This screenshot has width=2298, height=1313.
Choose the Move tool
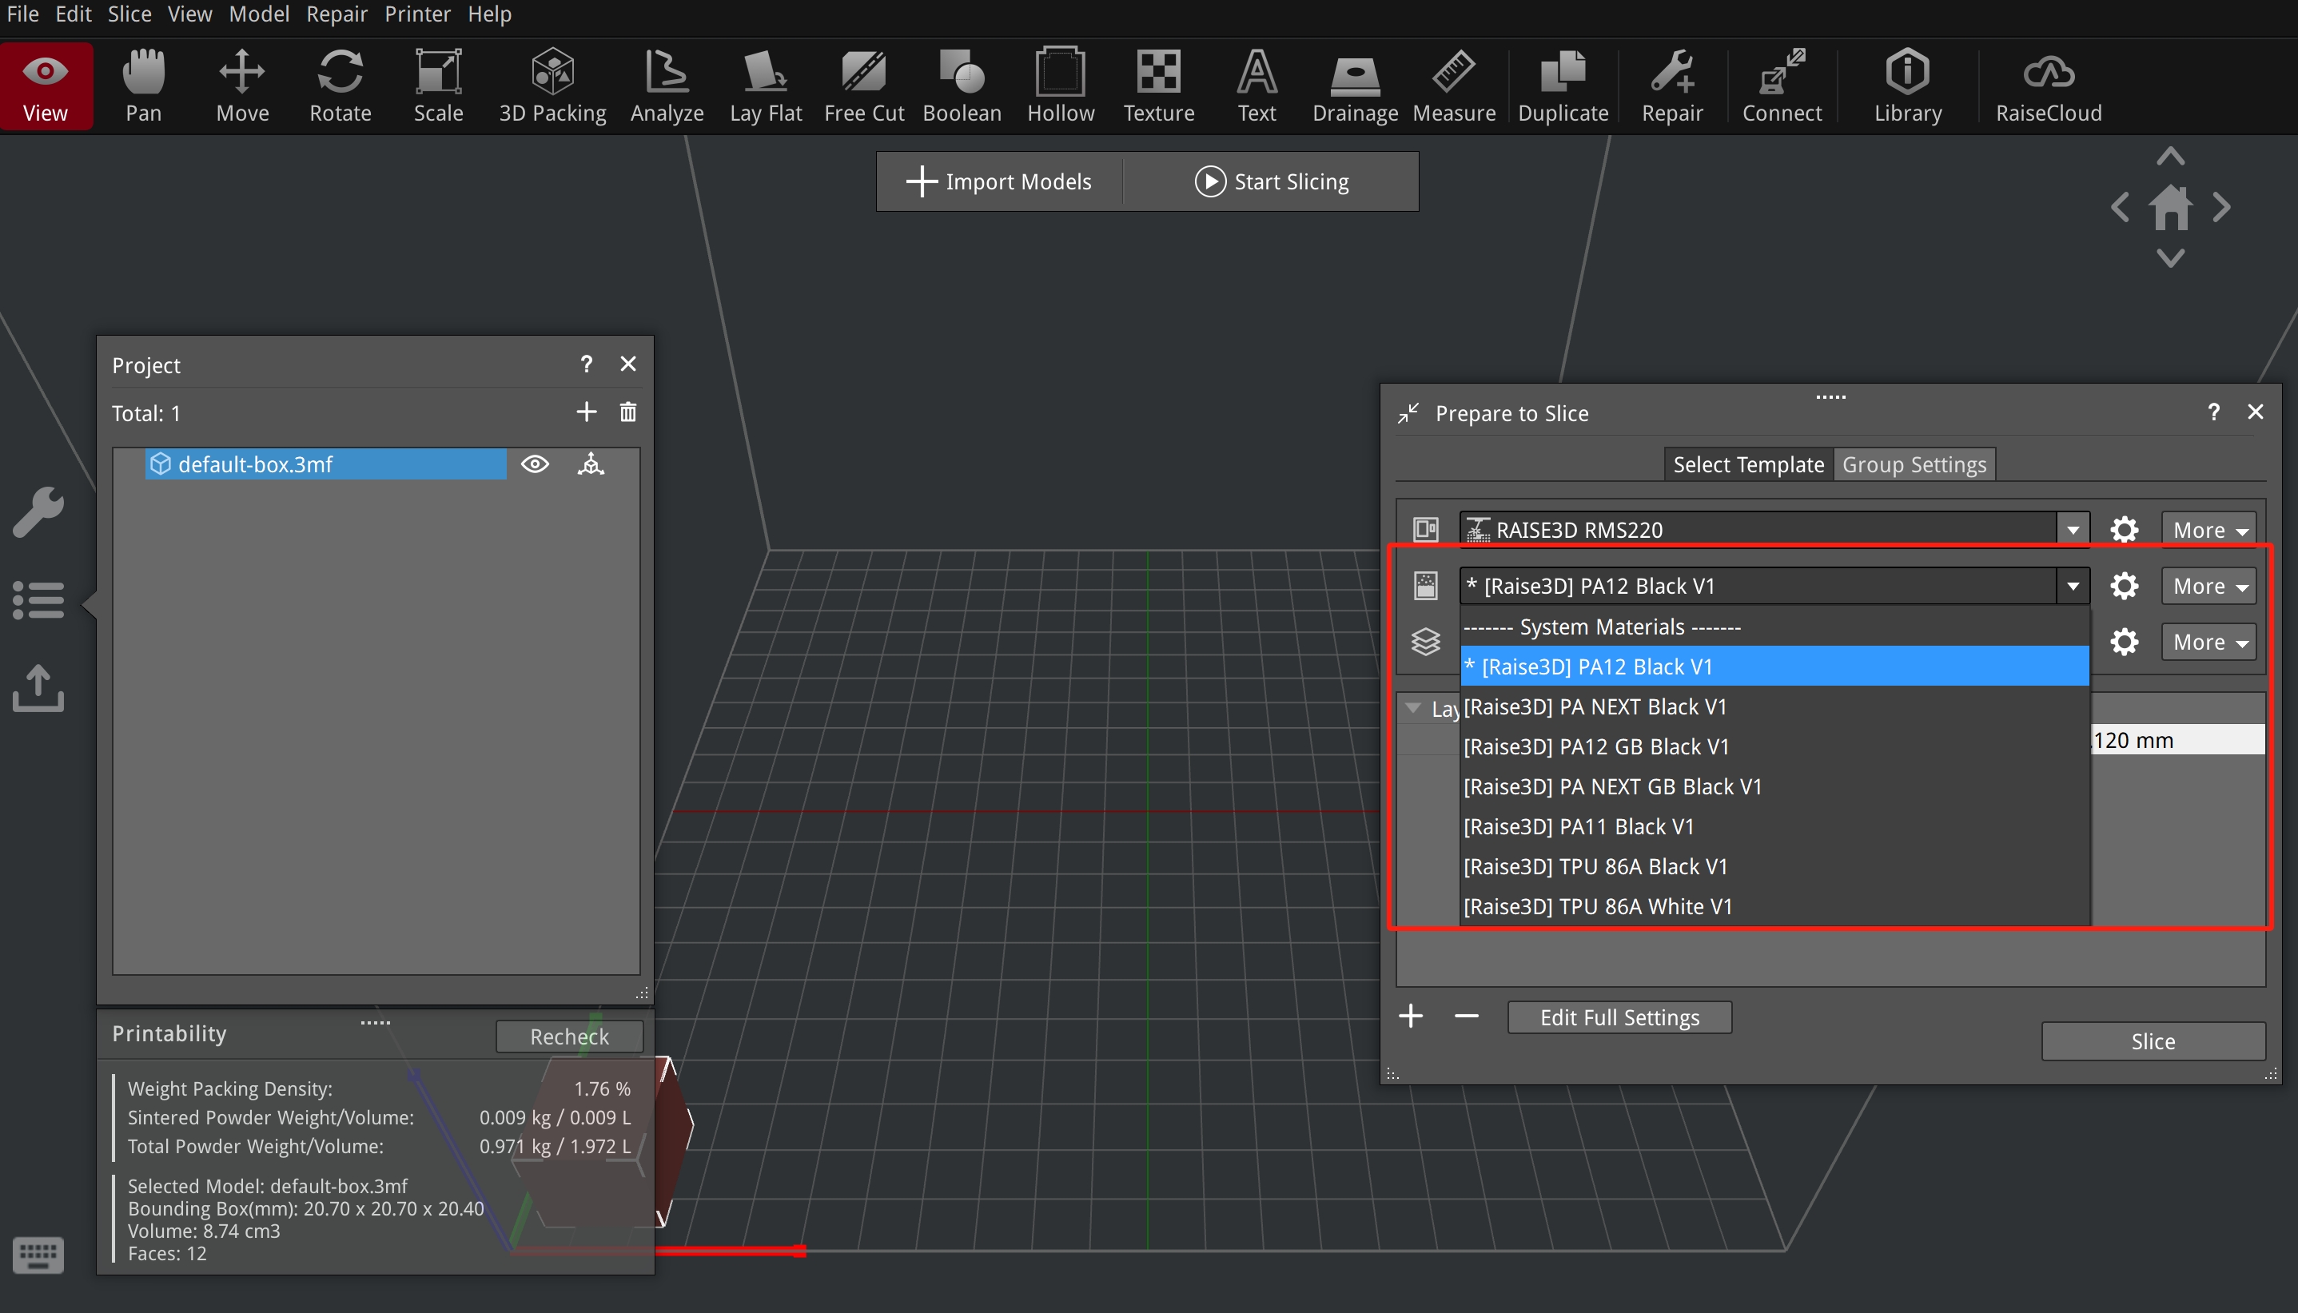243,86
